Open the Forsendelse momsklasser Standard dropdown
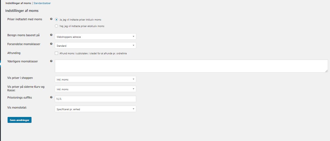Screen dimensions: 330x141 95,46
